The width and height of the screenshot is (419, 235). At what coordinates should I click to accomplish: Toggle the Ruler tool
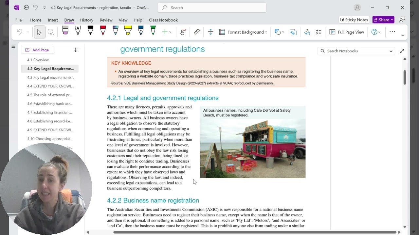(197, 32)
